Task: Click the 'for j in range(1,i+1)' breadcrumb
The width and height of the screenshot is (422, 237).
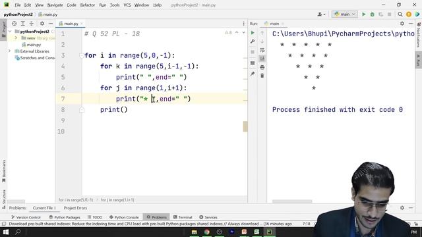Action: pos(117,200)
